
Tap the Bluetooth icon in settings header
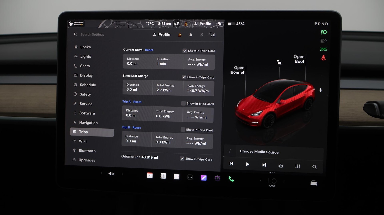coord(201,35)
